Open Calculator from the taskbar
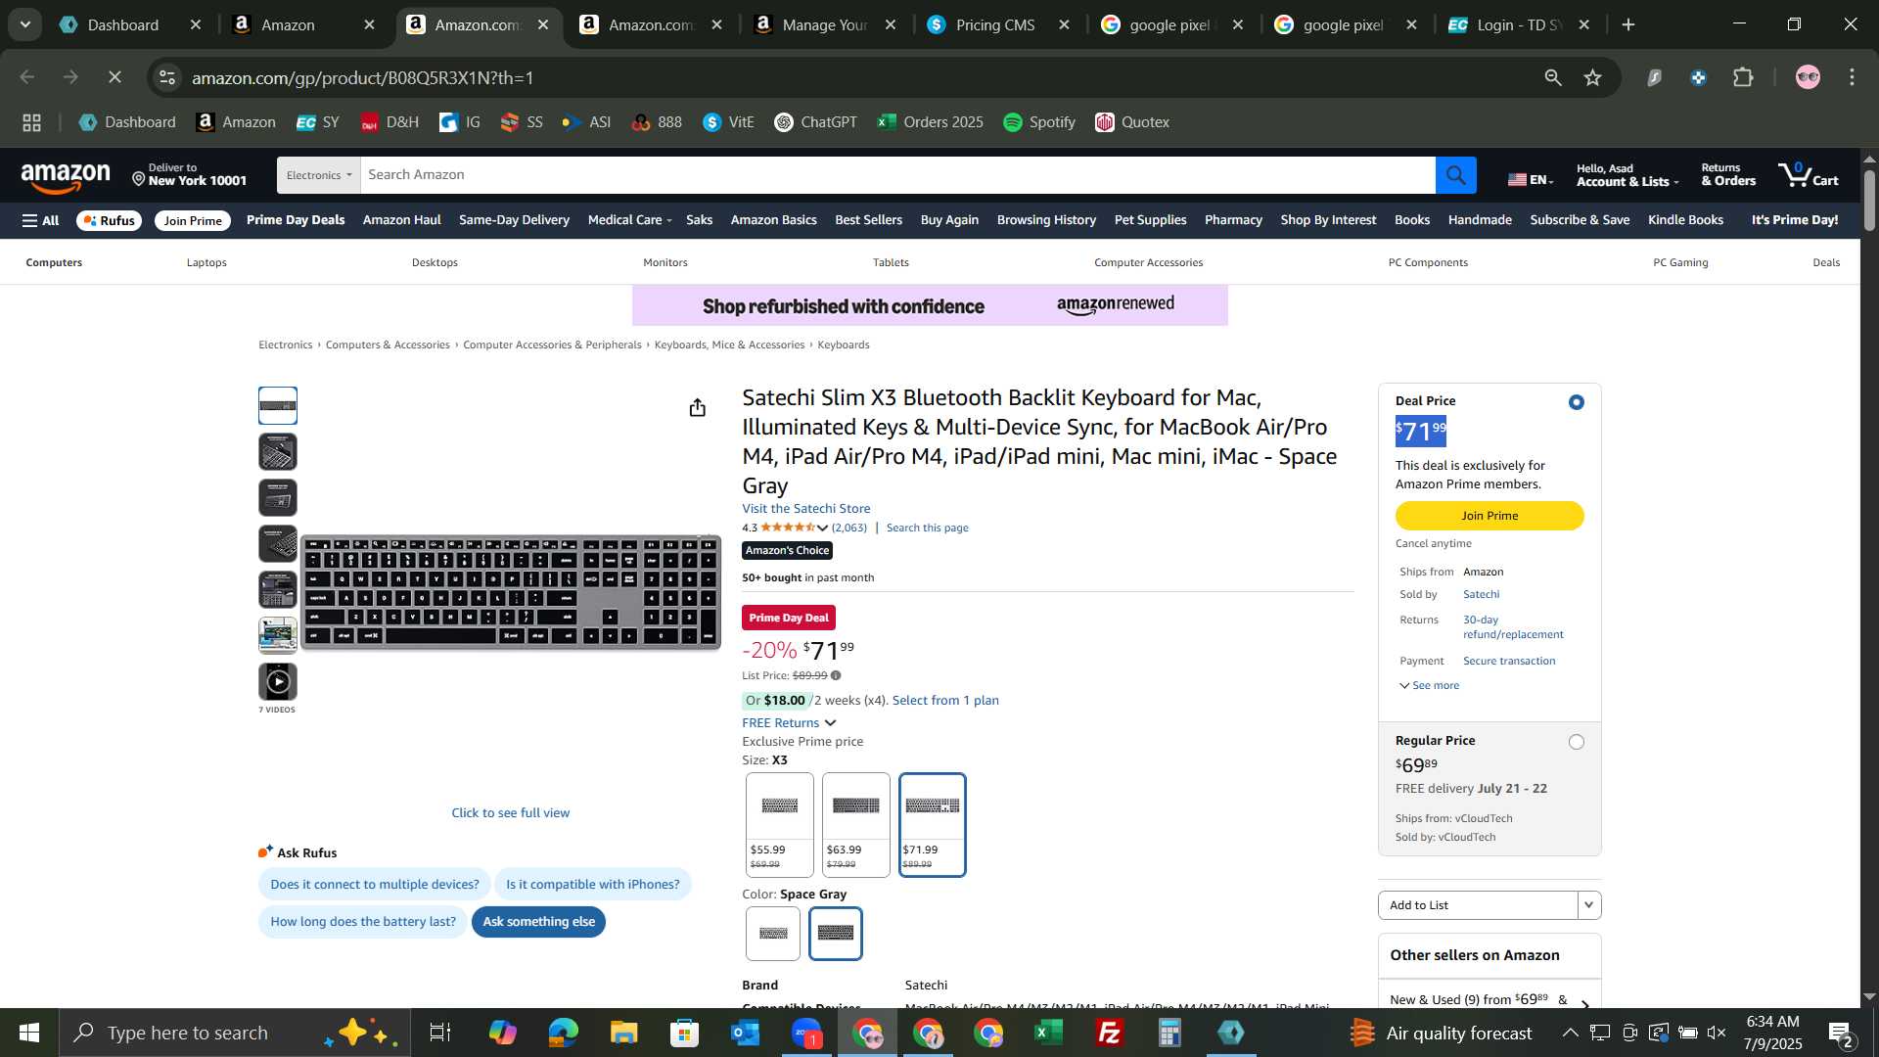 click(x=1169, y=1033)
